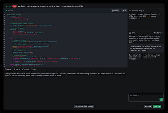This screenshot has width=168, height=113.
Task: Go Back to previous step
Action: click(x=148, y=107)
